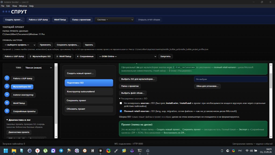Open the Electron atom icon in taskbar
This screenshot has width=275, height=155.
tap(148, 151)
